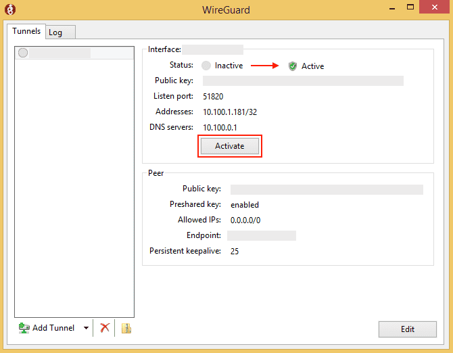Viewport: 453px width, 353px height.
Task: Remove selected tunnel with red X icon
Action: click(105, 328)
